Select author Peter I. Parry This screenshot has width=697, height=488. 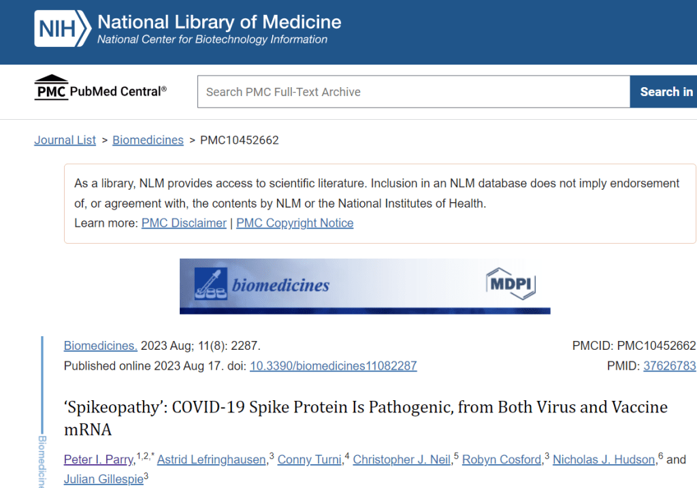point(99,460)
